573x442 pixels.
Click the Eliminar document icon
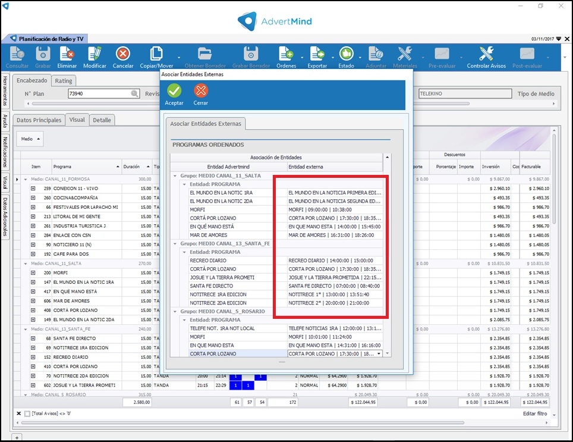click(67, 54)
